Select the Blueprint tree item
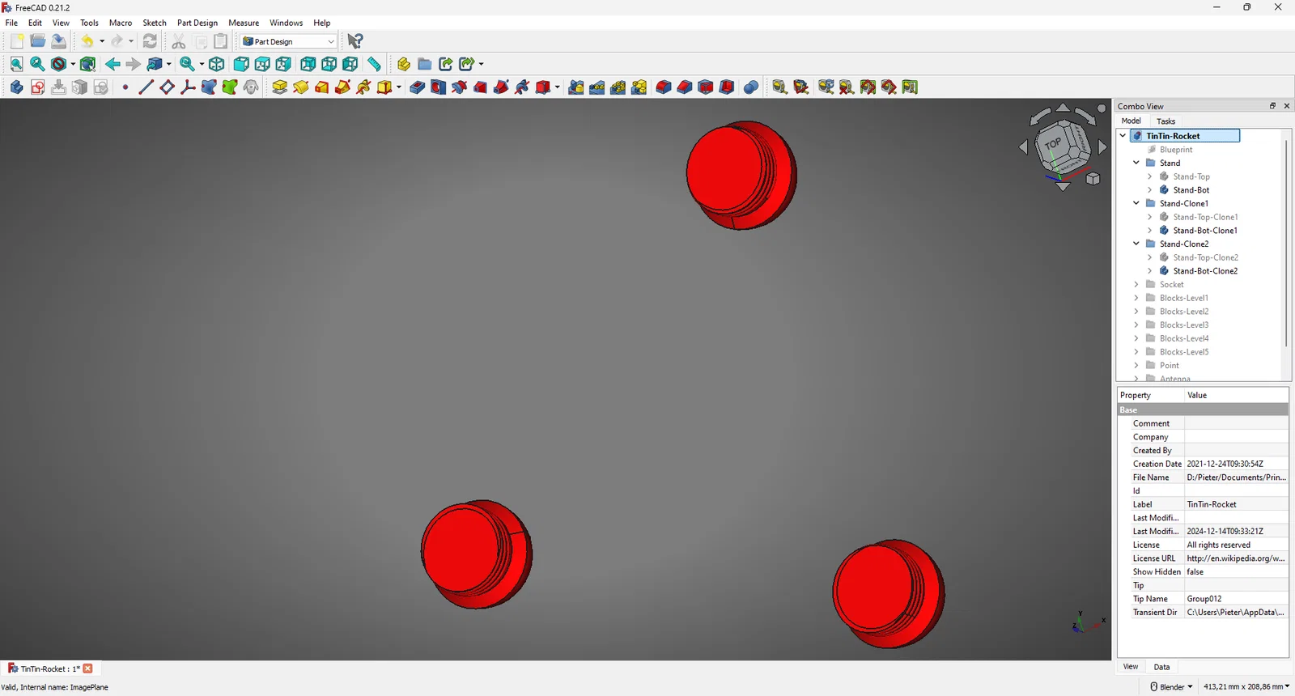This screenshot has height=696, width=1295. point(1176,150)
